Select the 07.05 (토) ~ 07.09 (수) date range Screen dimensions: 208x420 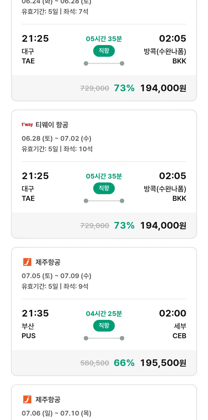pos(57,276)
